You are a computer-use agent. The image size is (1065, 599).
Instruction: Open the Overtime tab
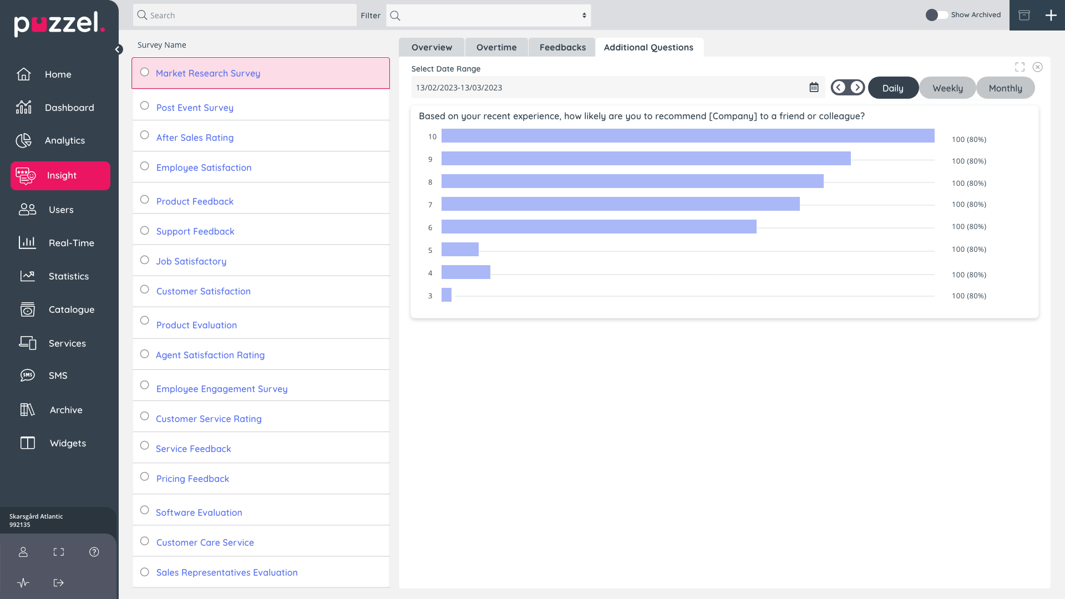pos(496,48)
